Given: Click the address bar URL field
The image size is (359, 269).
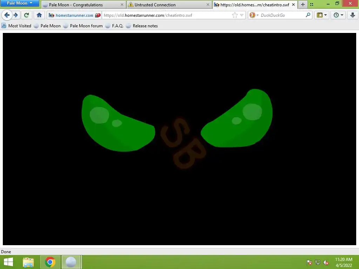Looking at the screenshot, I should click(x=167, y=15).
